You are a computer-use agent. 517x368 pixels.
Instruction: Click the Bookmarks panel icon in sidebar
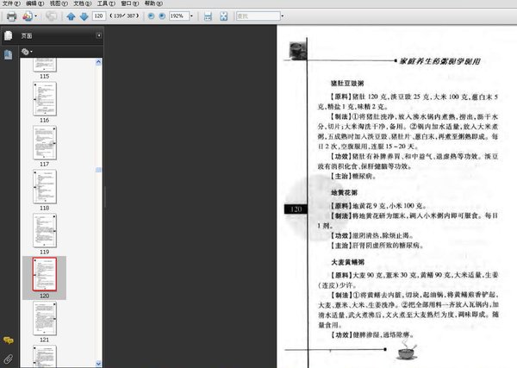pos(9,54)
